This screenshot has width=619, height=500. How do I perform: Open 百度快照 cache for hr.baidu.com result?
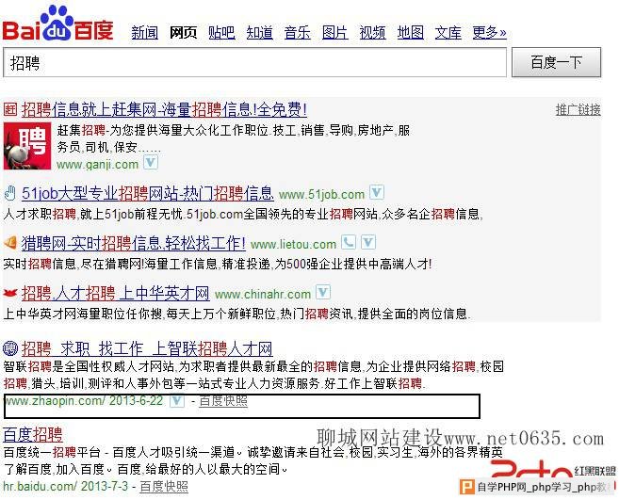click(164, 486)
